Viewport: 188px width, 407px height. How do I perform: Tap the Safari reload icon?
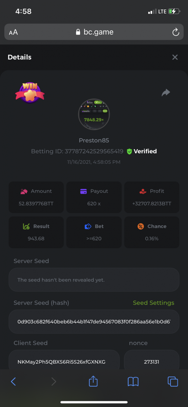pyautogui.click(x=175, y=32)
